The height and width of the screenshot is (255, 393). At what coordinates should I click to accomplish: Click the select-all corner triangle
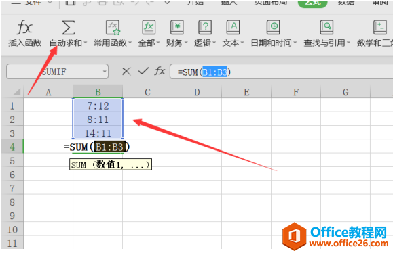17,92
